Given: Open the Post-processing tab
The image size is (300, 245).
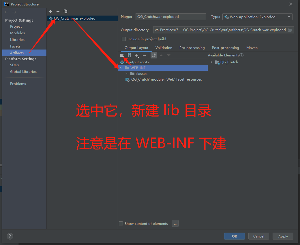Looking at the screenshot, I should coord(225,48).
